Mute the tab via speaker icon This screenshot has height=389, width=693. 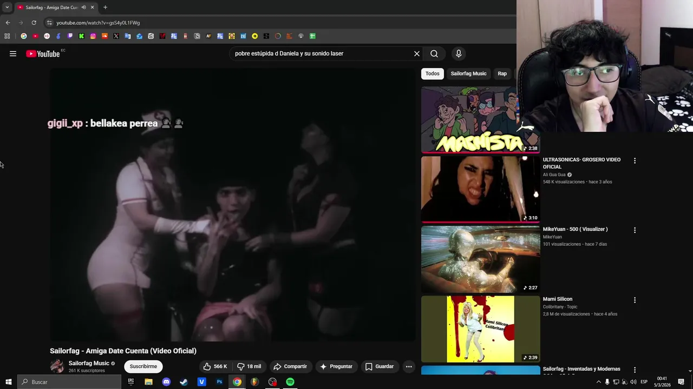coord(83,8)
